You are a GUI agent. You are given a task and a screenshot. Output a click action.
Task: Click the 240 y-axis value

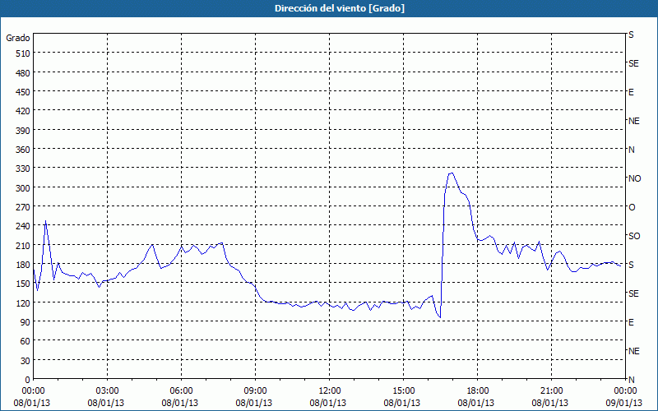[23, 226]
